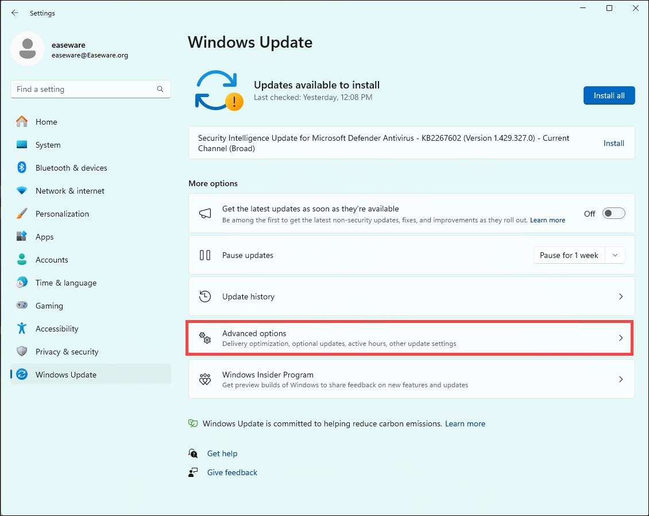
Task: Click the easeware user avatar icon
Action: tap(28, 48)
